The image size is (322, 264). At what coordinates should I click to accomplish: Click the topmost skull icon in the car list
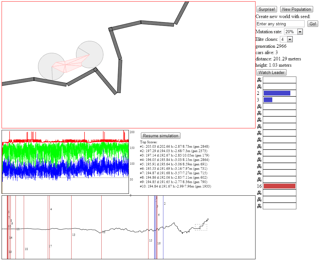(x=259, y=80)
